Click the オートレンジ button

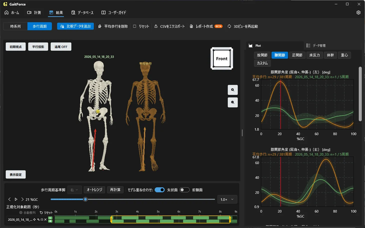pos(94,190)
